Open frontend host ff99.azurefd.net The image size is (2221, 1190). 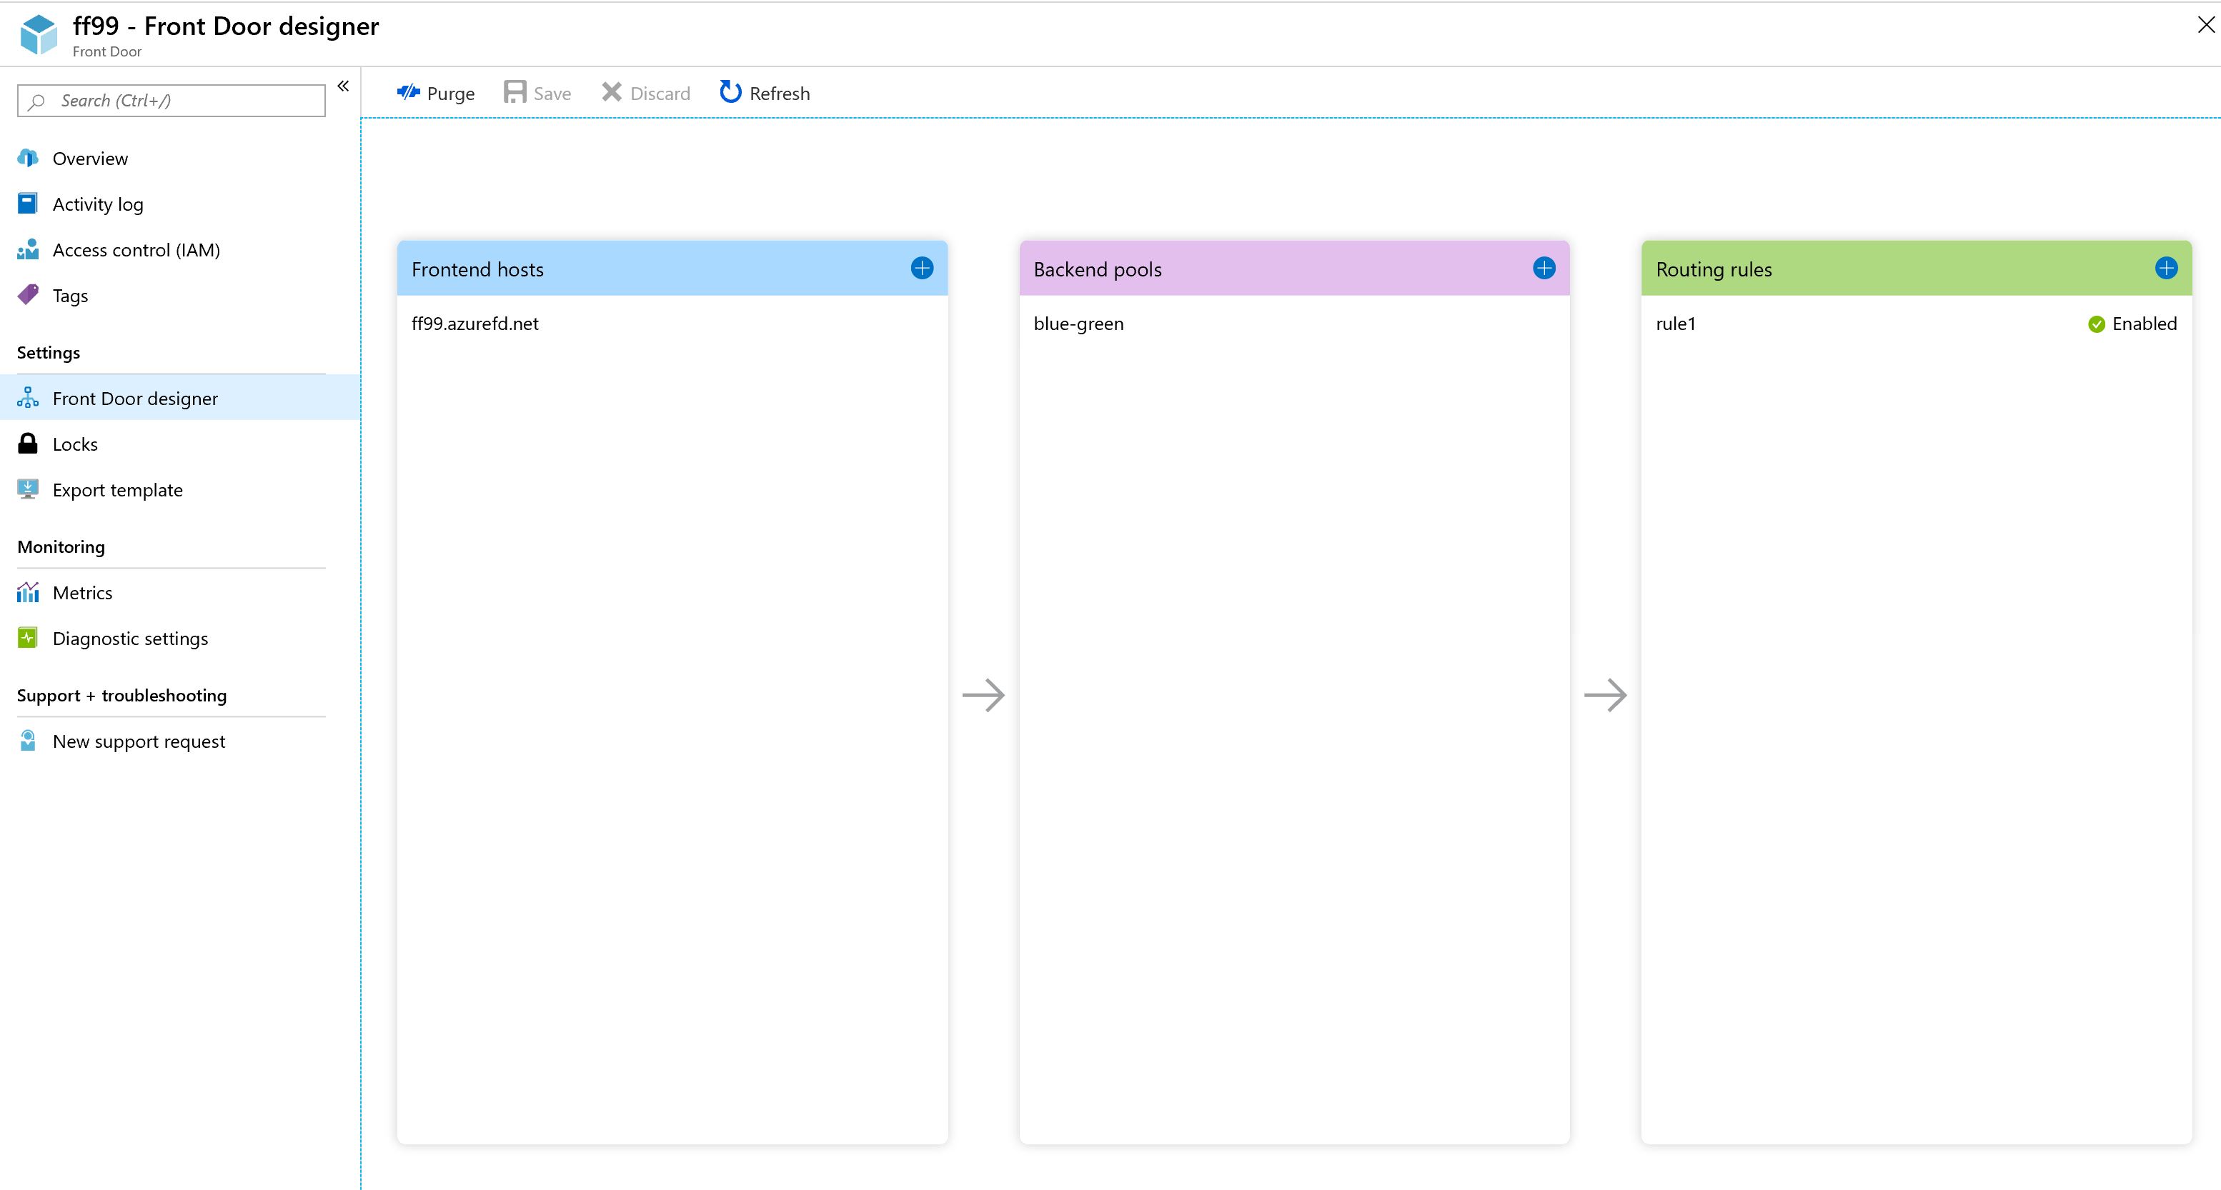pyautogui.click(x=475, y=324)
